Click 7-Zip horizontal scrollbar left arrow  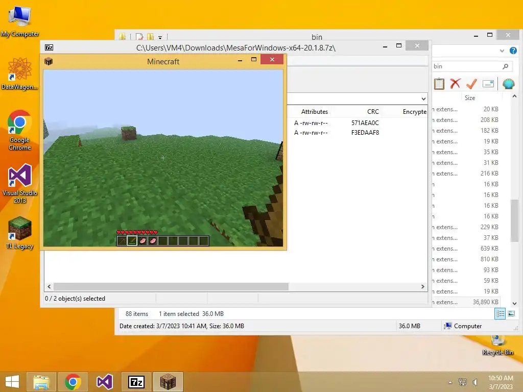click(x=50, y=287)
